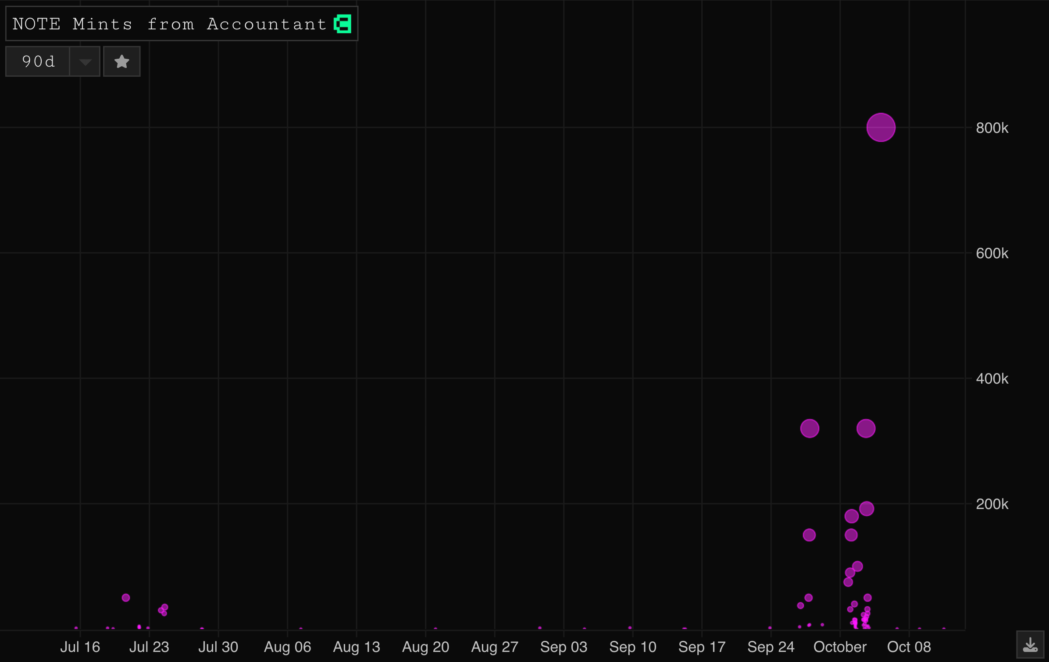Click the largest bubble near 800k
The width and height of the screenshot is (1049, 662).
coord(881,128)
